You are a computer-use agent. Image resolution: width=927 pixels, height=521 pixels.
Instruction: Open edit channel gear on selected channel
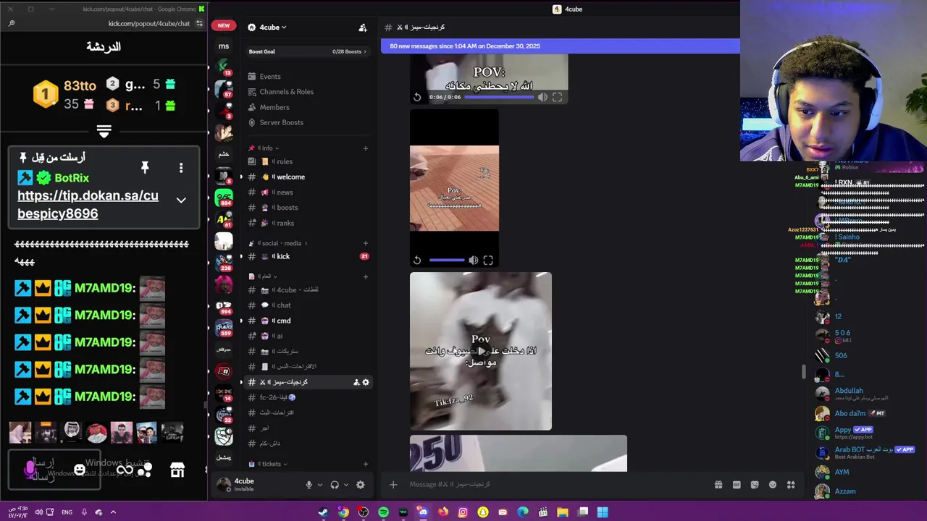366,382
